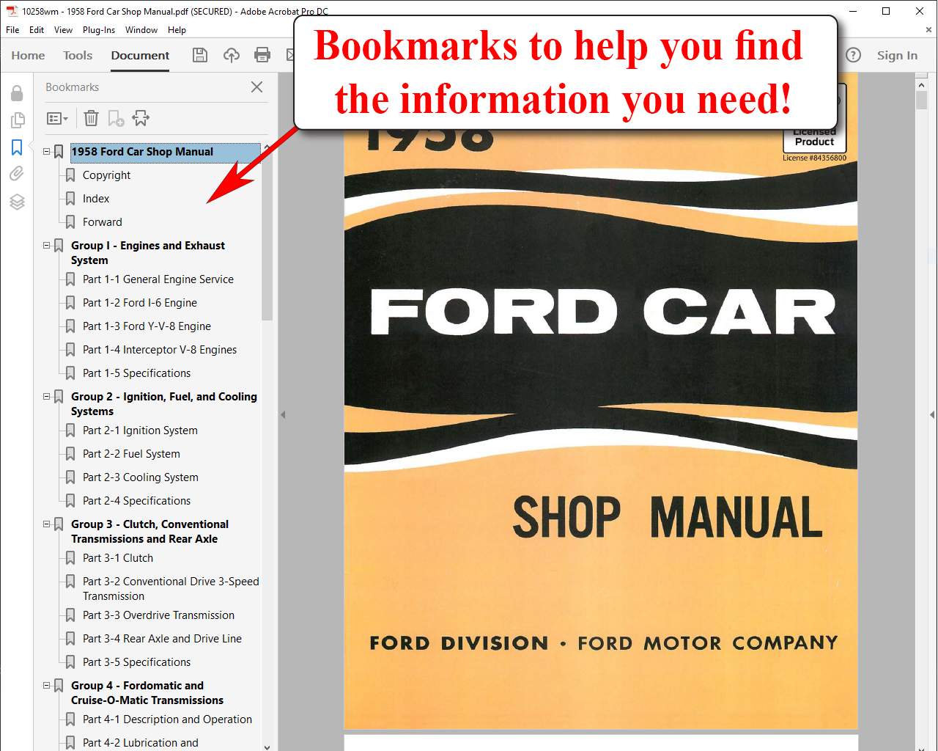938x751 pixels.
Task: Click the Acrobat PDF icon in title bar
Action: tap(12, 11)
